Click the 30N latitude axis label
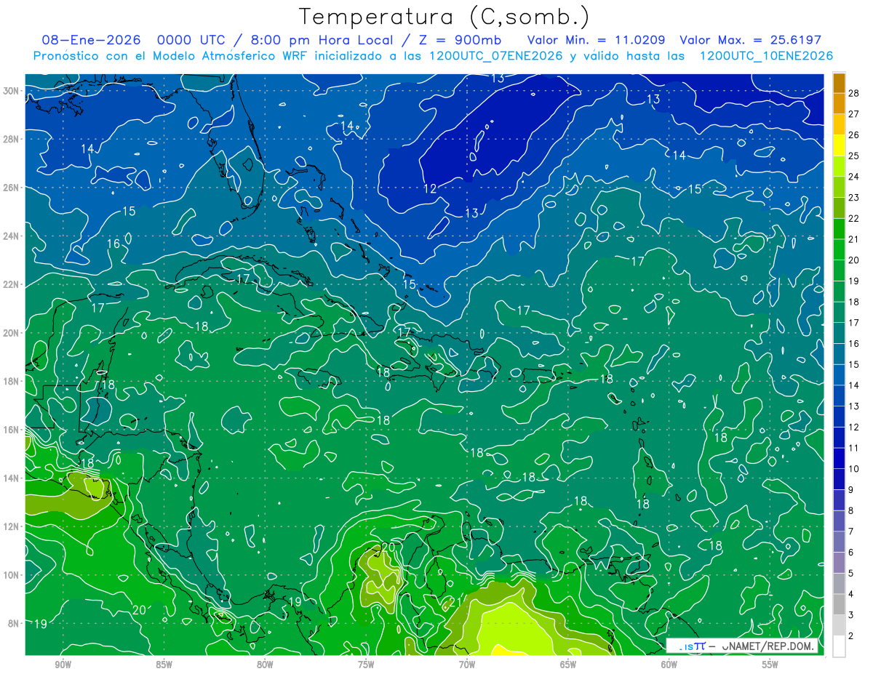 pos(12,91)
